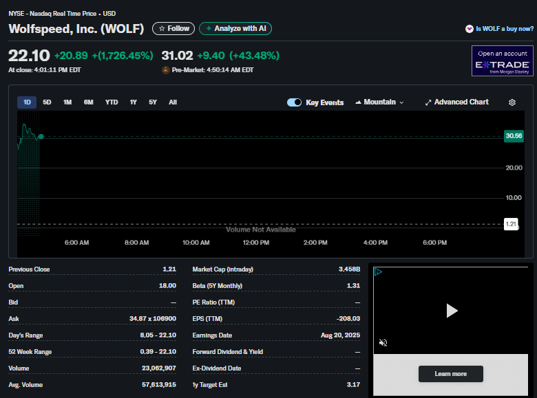This screenshot has height=398, width=537.
Task: Click the Learn more ad button
Action: tap(451, 374)
